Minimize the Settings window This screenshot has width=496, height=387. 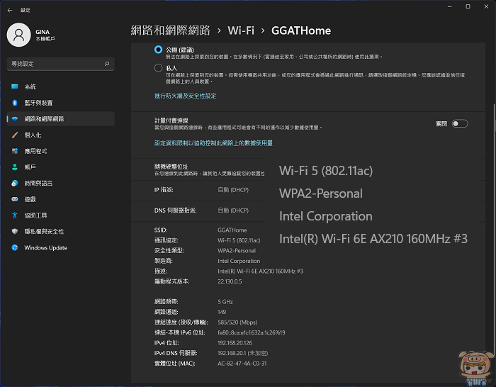(x=449, y=6)
